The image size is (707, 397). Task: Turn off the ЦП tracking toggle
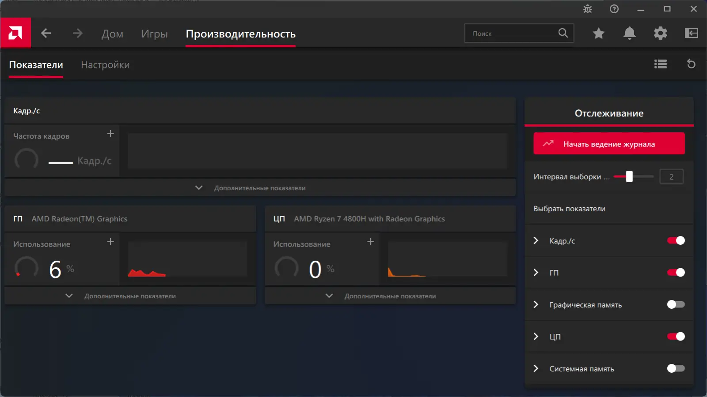pyautogui.click(x=676, y=337)
